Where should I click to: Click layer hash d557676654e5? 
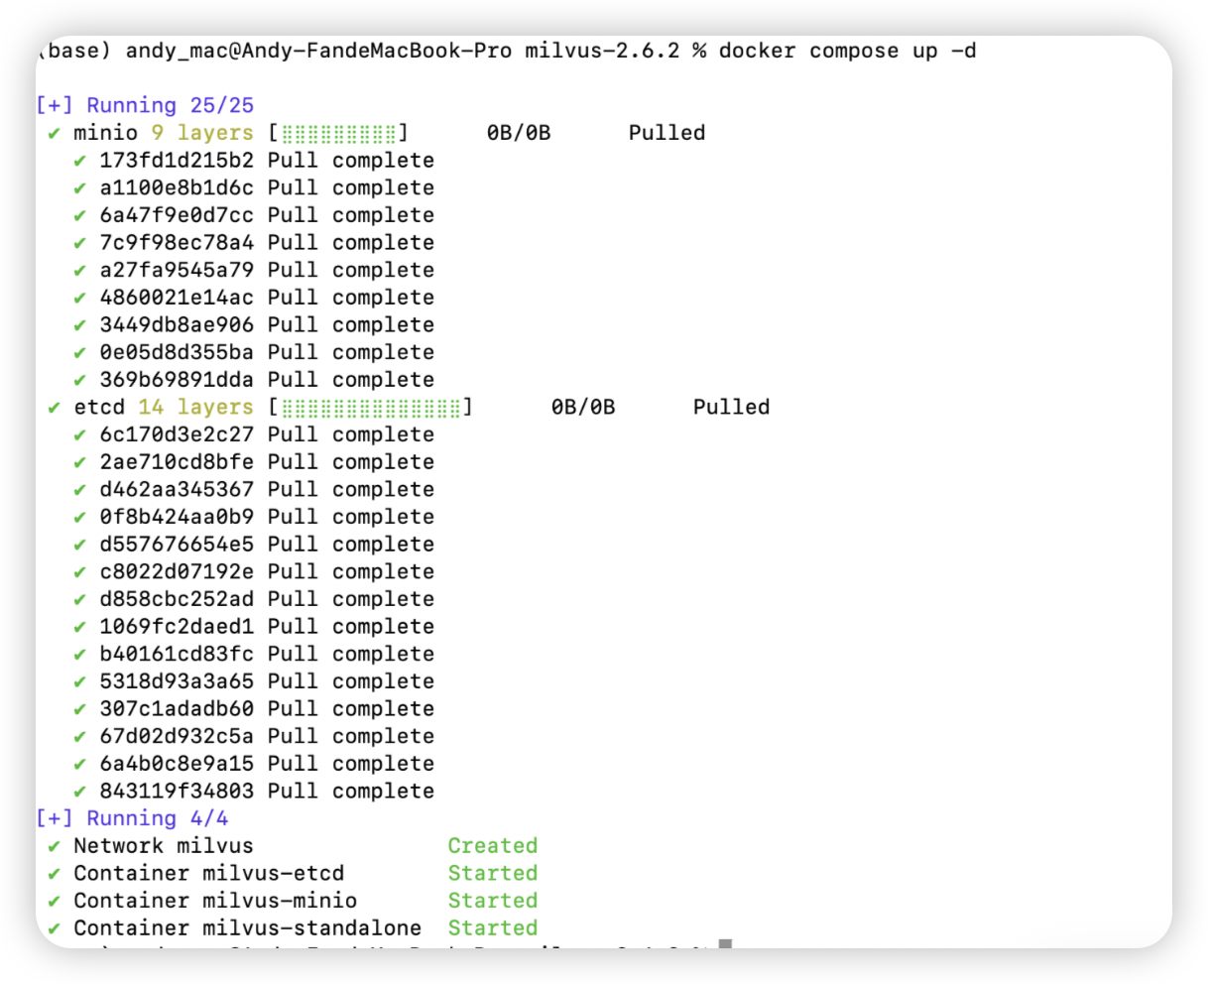click(x=177, y=545)
